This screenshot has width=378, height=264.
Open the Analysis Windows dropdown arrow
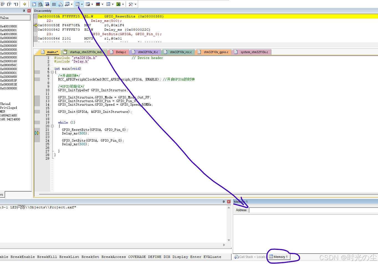pyautogui.click(x=102, y=4)
